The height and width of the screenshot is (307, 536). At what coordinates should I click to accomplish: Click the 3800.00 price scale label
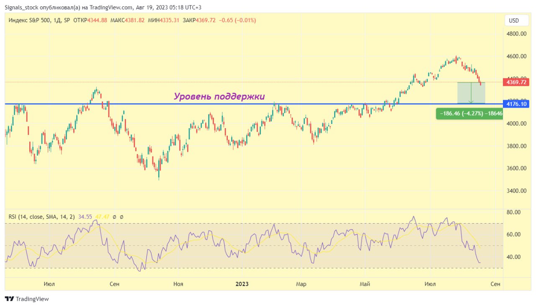(x=516, y=146)
